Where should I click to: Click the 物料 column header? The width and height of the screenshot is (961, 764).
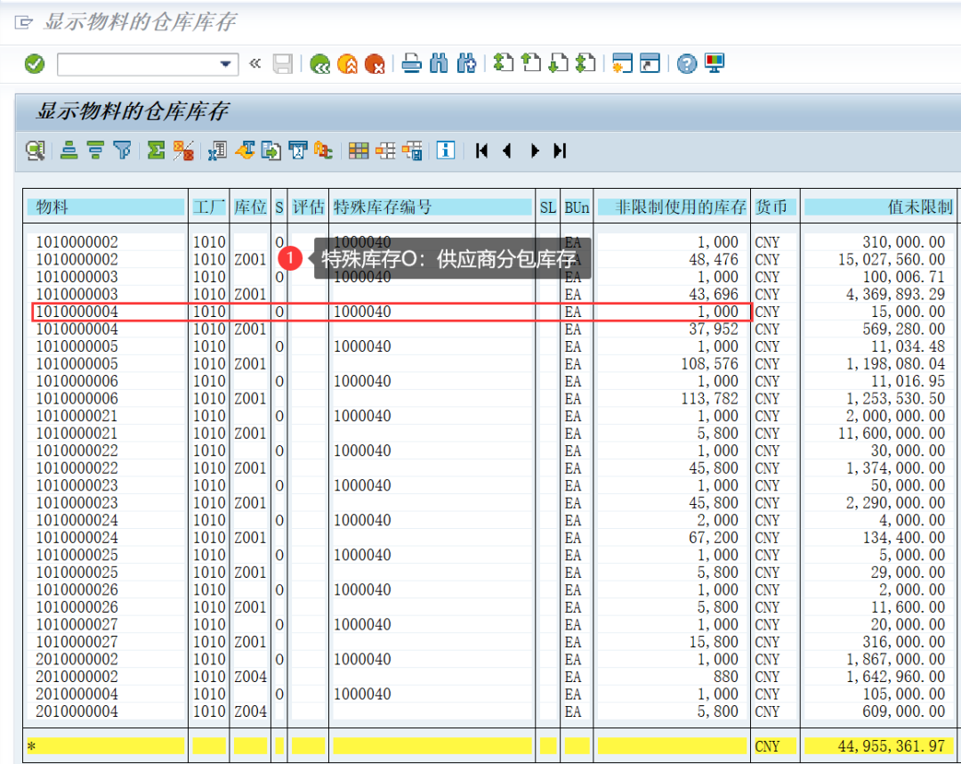(x=105, y=207)
